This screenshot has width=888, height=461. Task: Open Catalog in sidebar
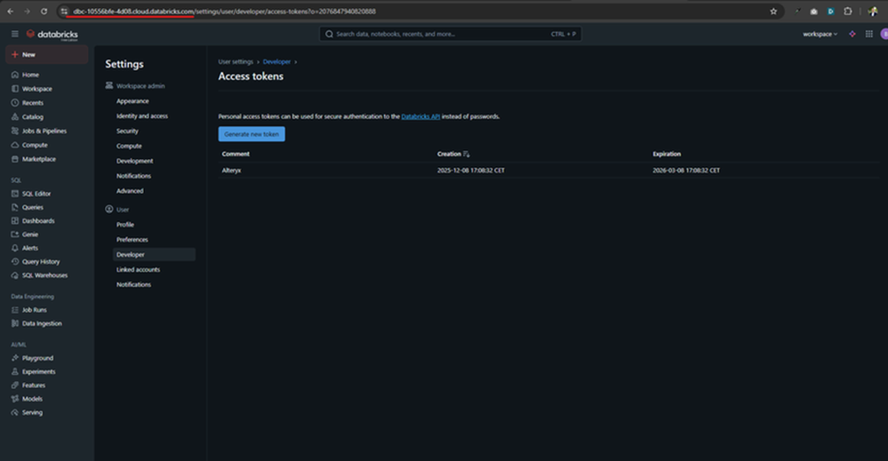(32, 117)
